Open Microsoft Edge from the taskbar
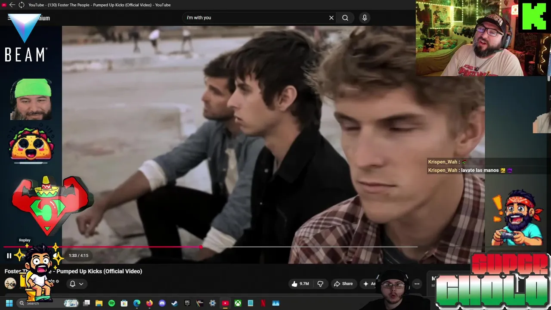The height and width of the screenshot is (310, 551). (x=137, y=303)
